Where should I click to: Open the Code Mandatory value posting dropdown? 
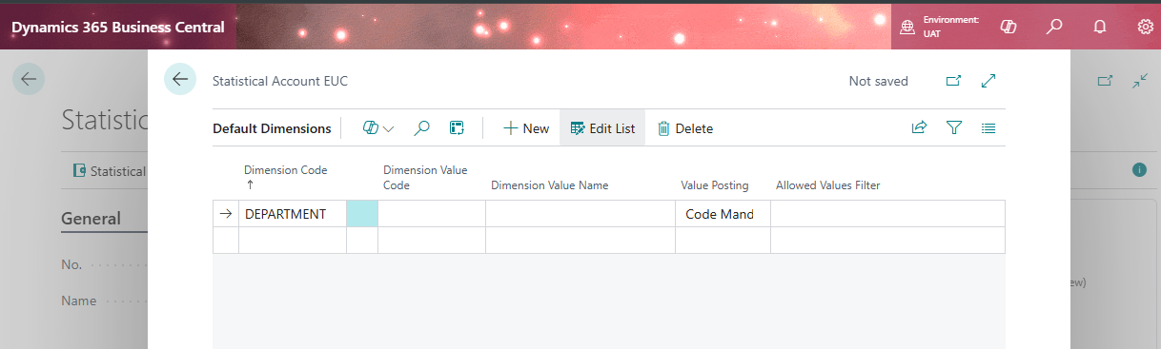pyautogui.click(x=723, y=214)
